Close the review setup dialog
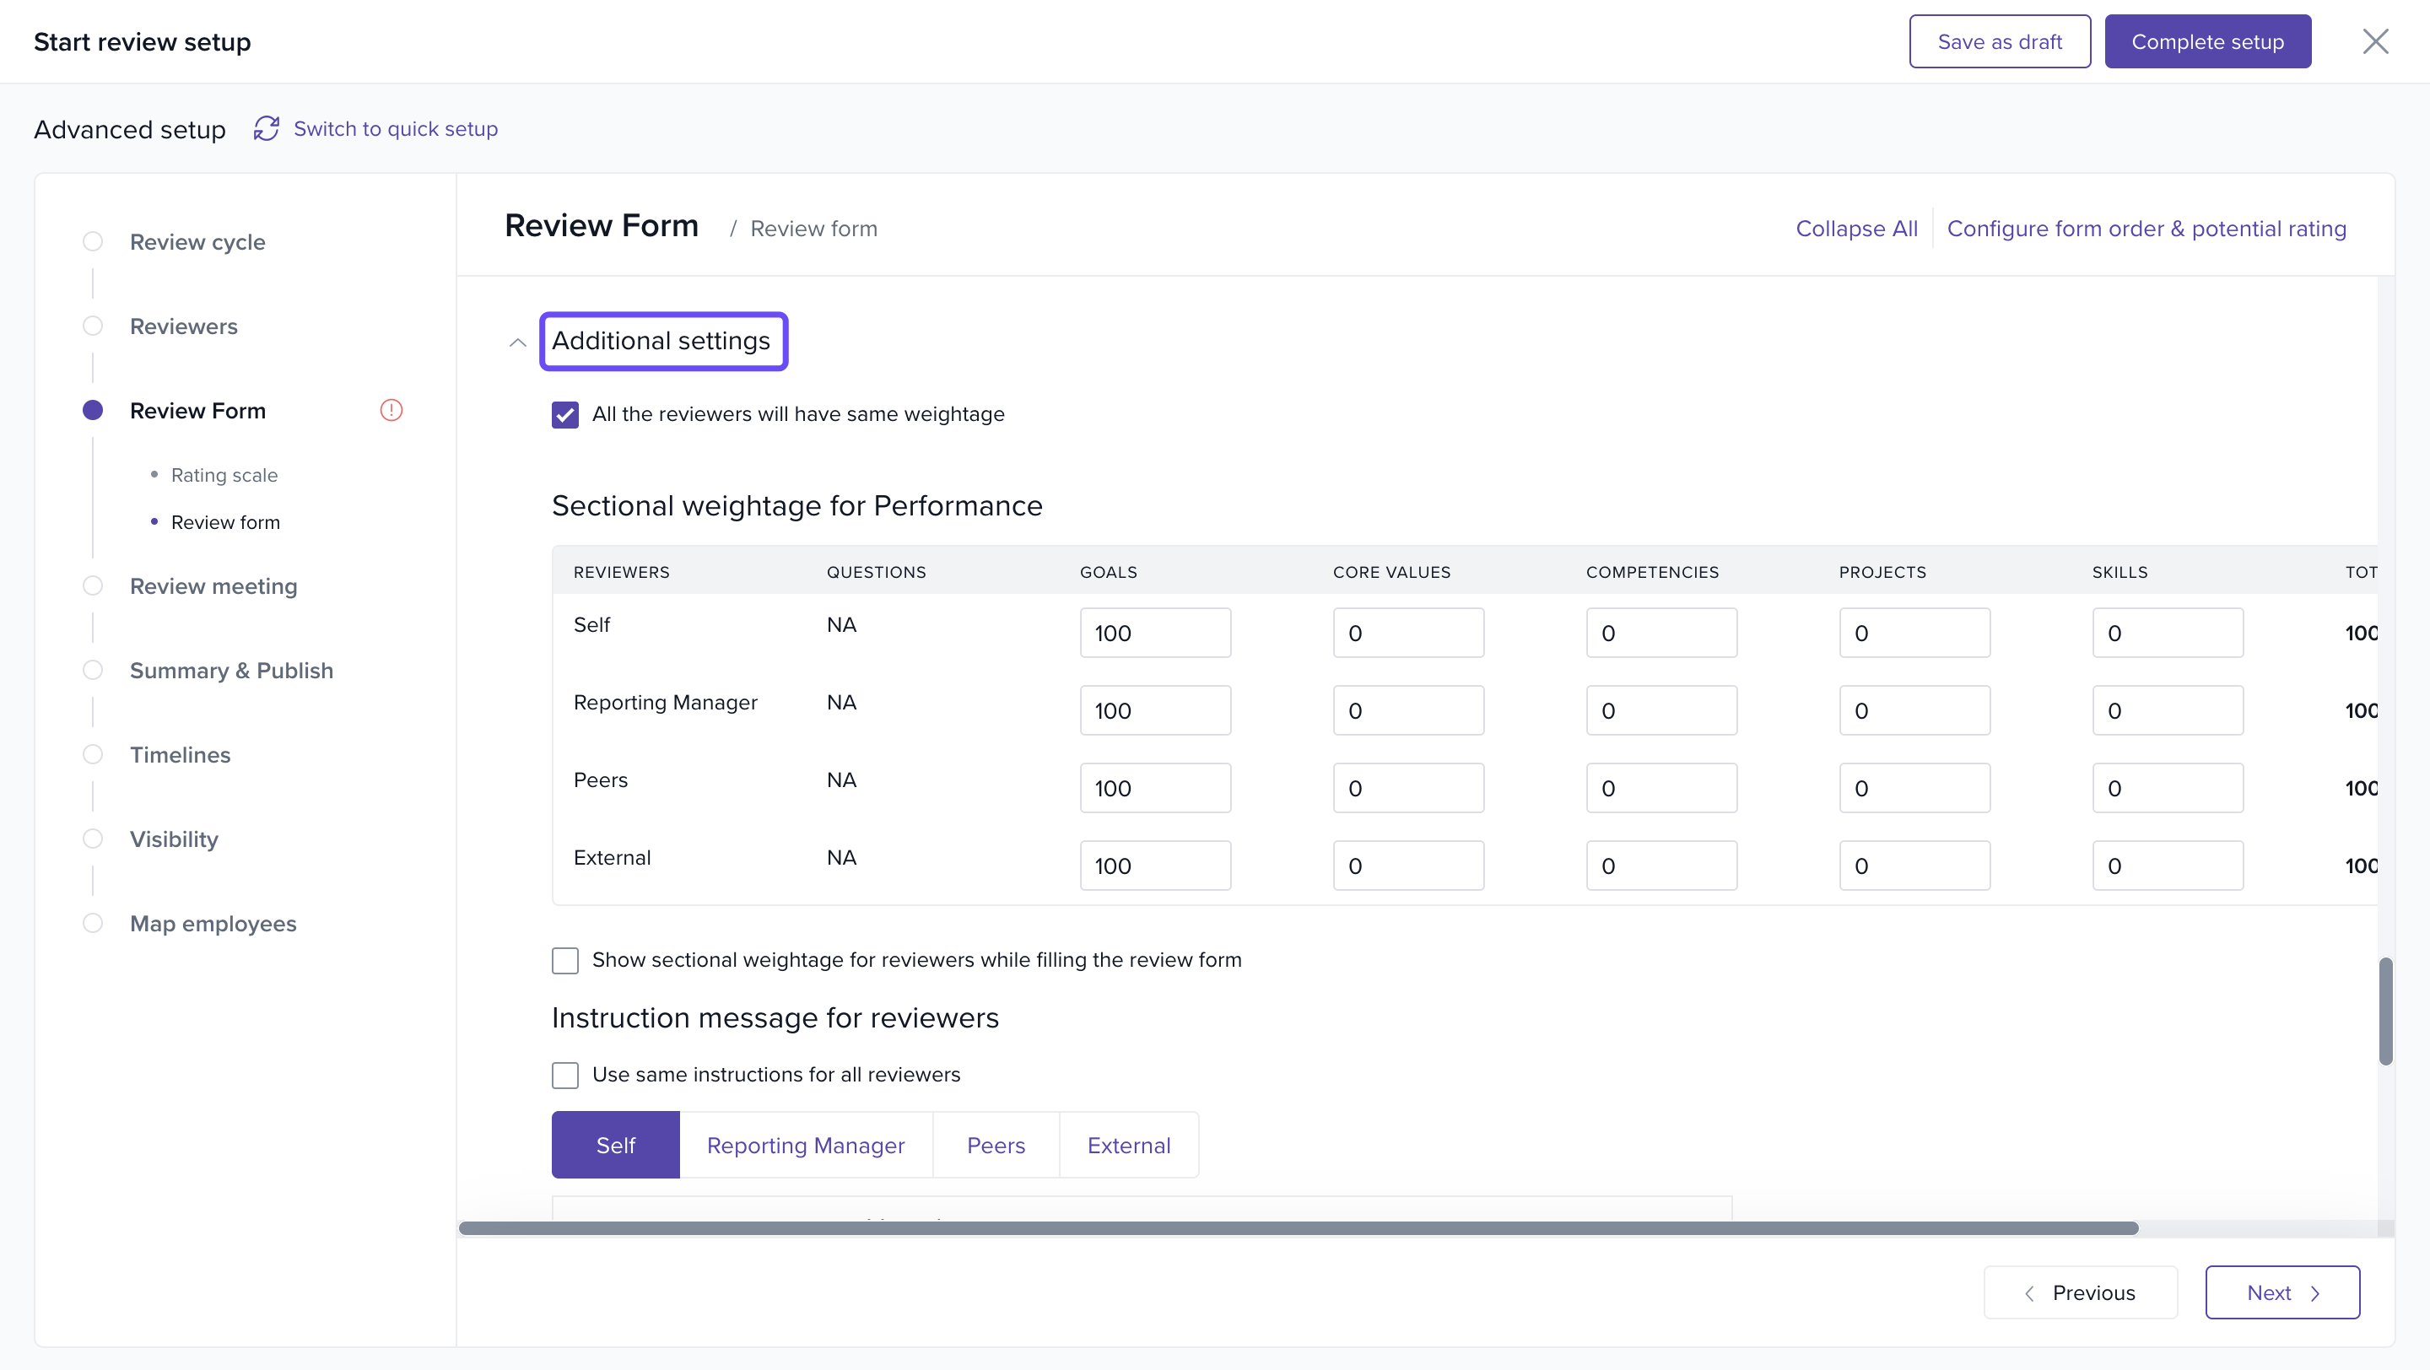This screenshot has height=1370, width=2430. point(2374,41)
